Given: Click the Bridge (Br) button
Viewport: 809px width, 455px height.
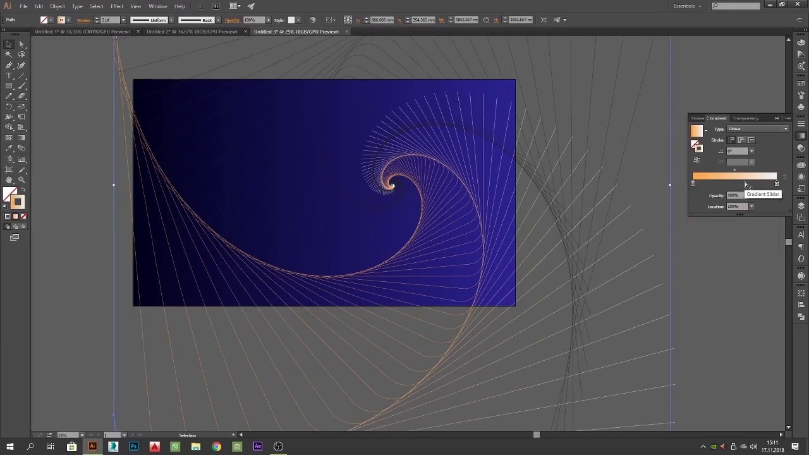Looking at the screenshot, I should 201,6.
